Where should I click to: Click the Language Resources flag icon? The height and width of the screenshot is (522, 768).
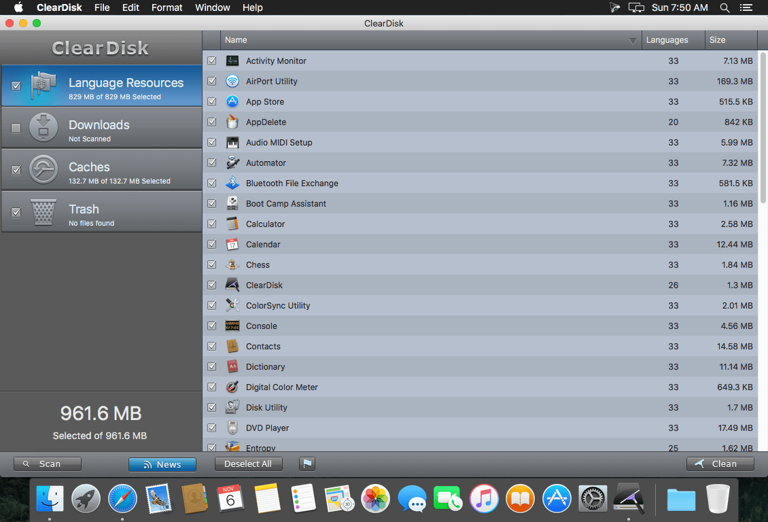pyautogui.click(x=43, y=86)
